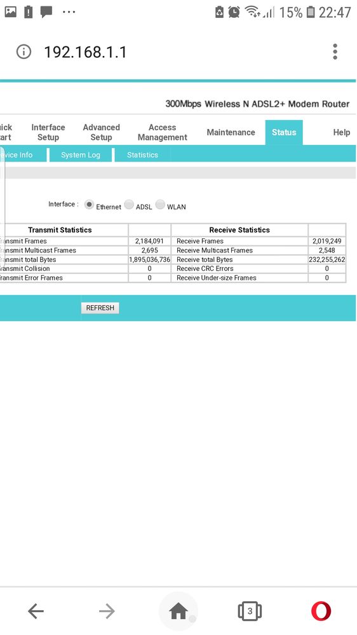Image resolution: width=357 pixels, height=635 pixels.
Task: Click the Receive Multicast Frames value 2,548
Action: pyautogui.click(x=327, y=250)
